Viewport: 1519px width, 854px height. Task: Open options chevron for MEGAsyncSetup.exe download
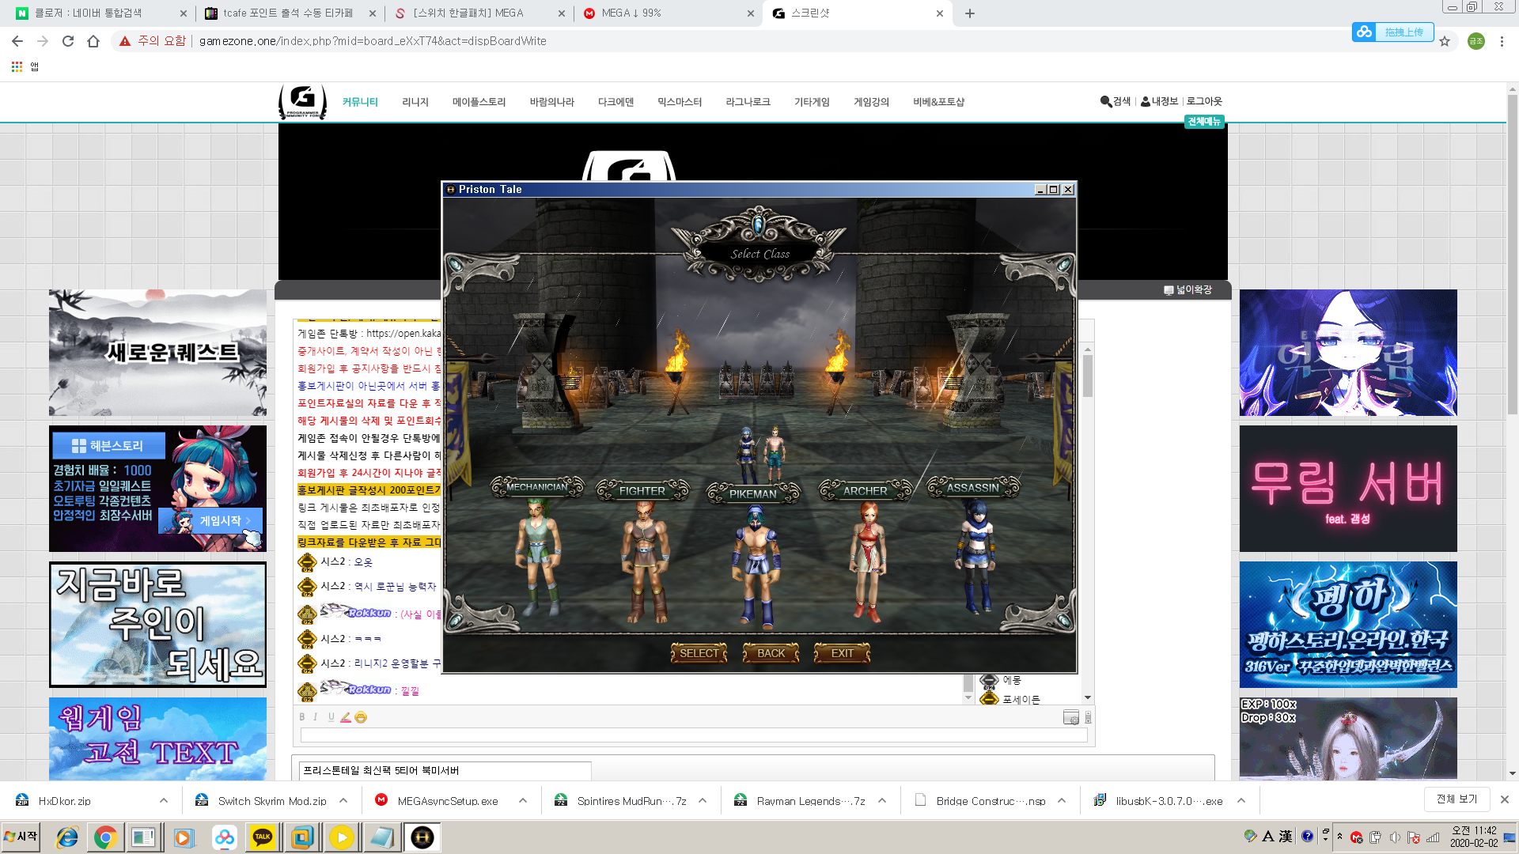[x=523, y=800]
